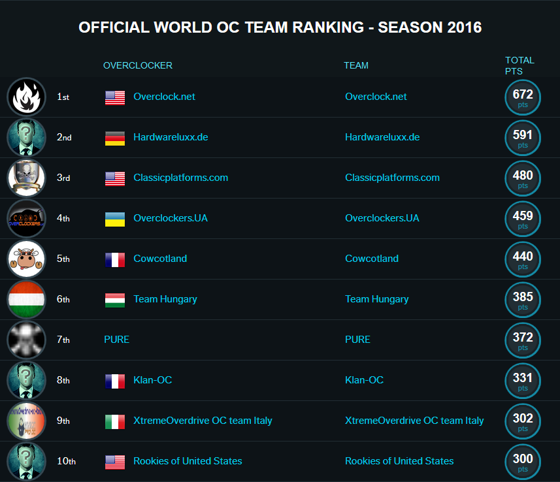Open PURE in the Overclocker column

[x=117, y=340]
